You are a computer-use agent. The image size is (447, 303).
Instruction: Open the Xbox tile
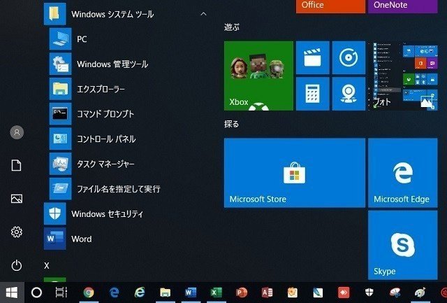click(258, 76)
